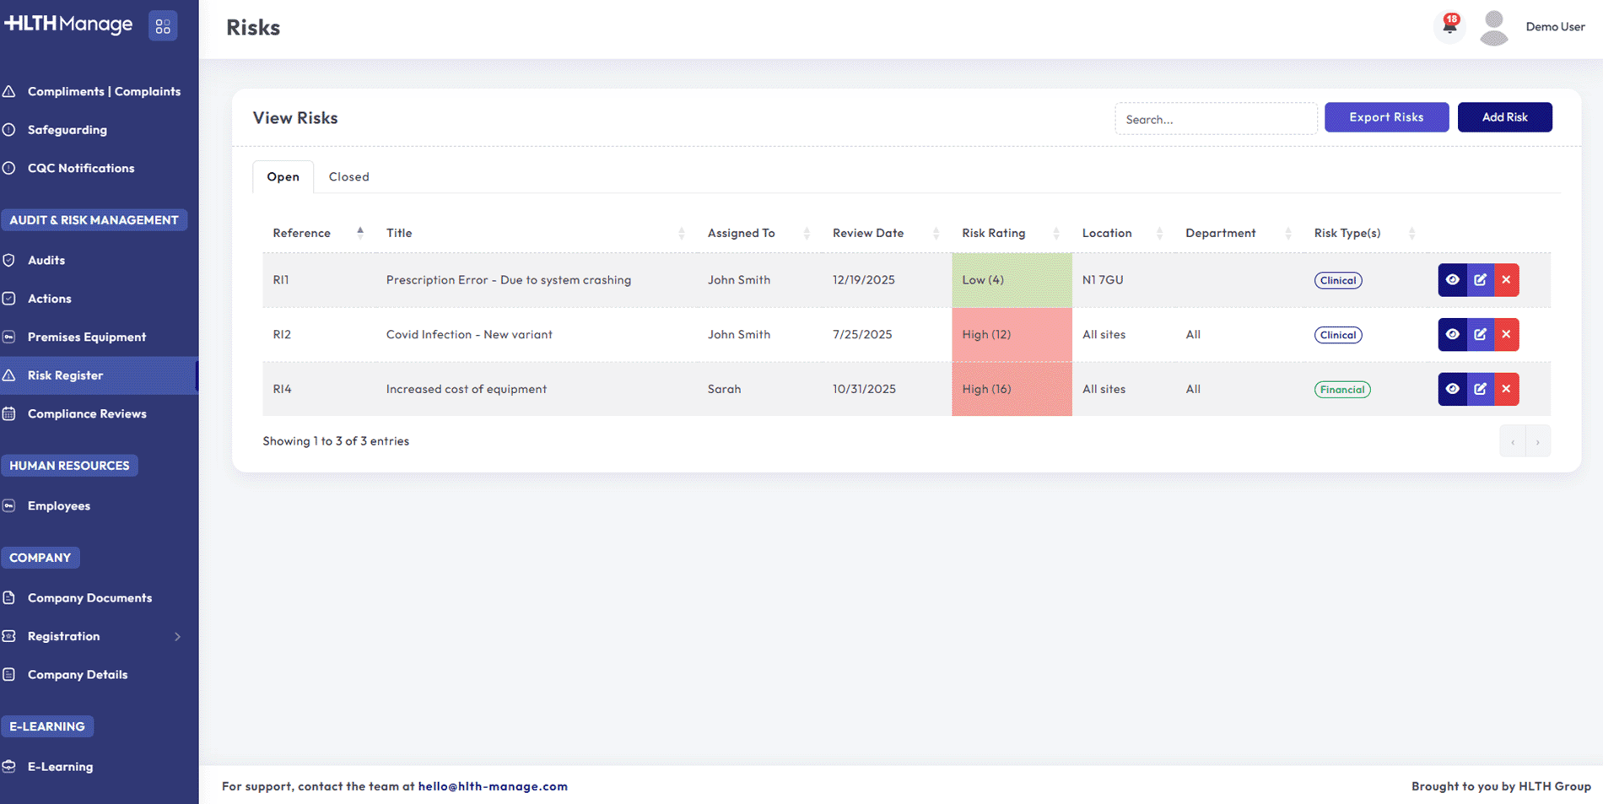This screenshot has height=804, width=1603.
Task: View the RI2 risk via eye icon
Action: 1452,335
